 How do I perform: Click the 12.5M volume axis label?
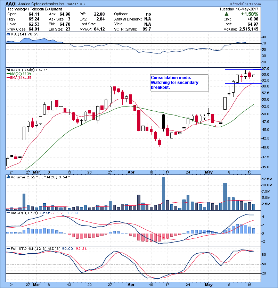[x=267, y=179]
